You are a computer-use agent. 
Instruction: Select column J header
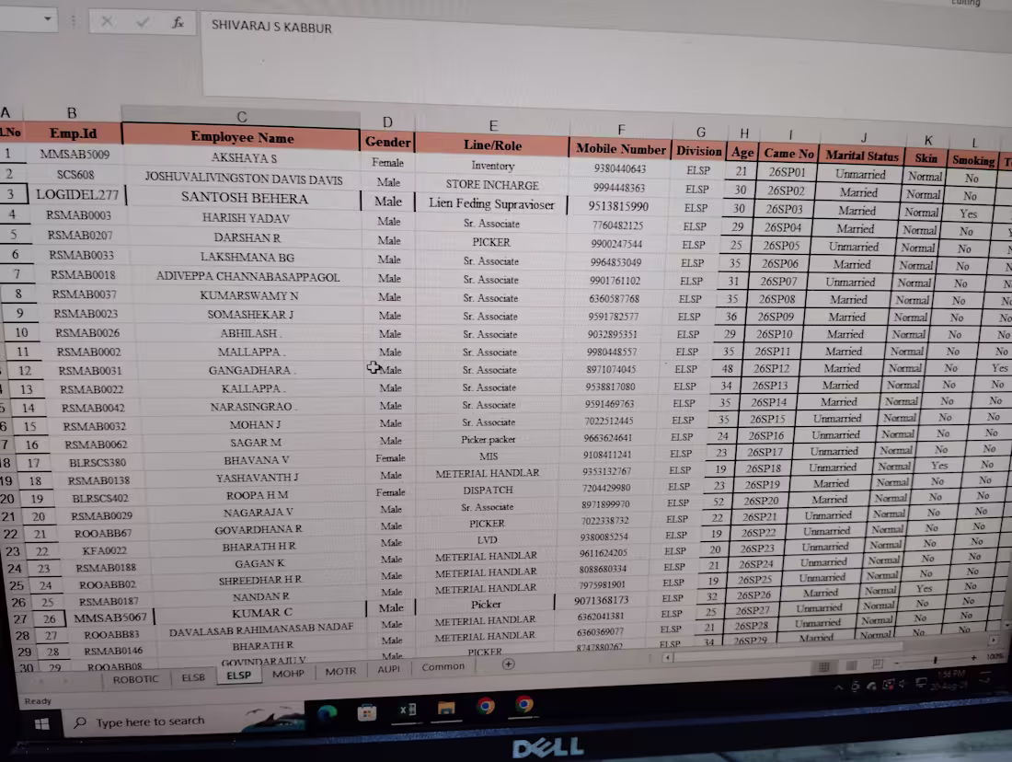point(864,137)
